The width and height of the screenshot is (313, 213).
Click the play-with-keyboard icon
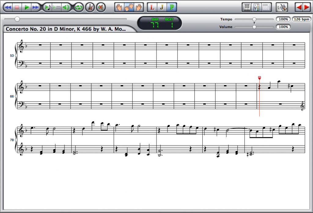pos(57,7)
